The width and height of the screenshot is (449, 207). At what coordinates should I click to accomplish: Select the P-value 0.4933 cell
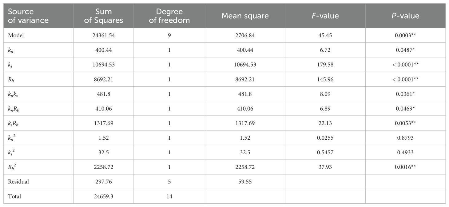[405, 152]
